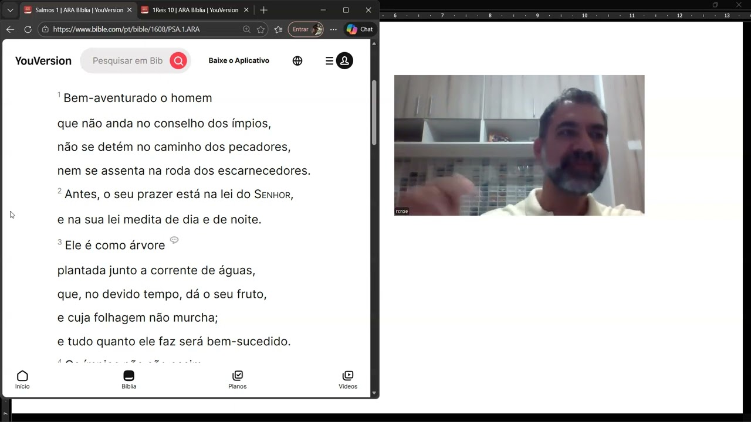Select verse 1 'Bem-aventurado o homem'
Screen dimensions: 751x422
(138, 98)
